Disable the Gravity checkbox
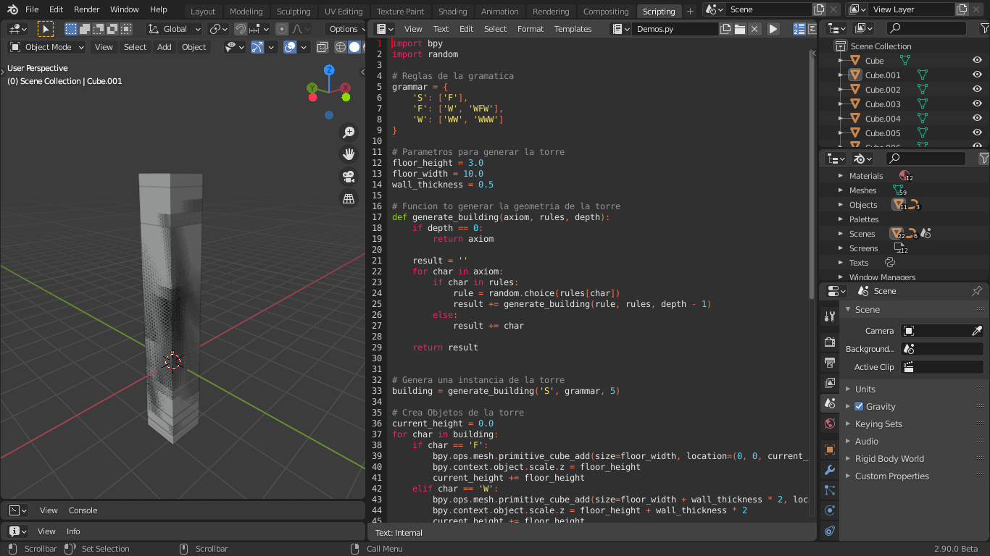The height and width of the screenshot is (556, 990). [x=859, y=406]
